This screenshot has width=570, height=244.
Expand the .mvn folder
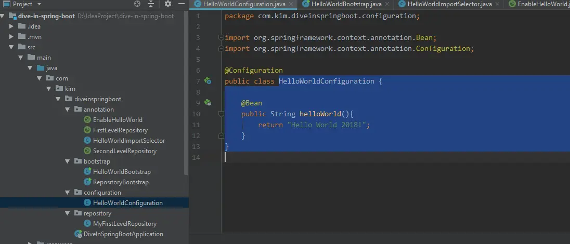11,37
